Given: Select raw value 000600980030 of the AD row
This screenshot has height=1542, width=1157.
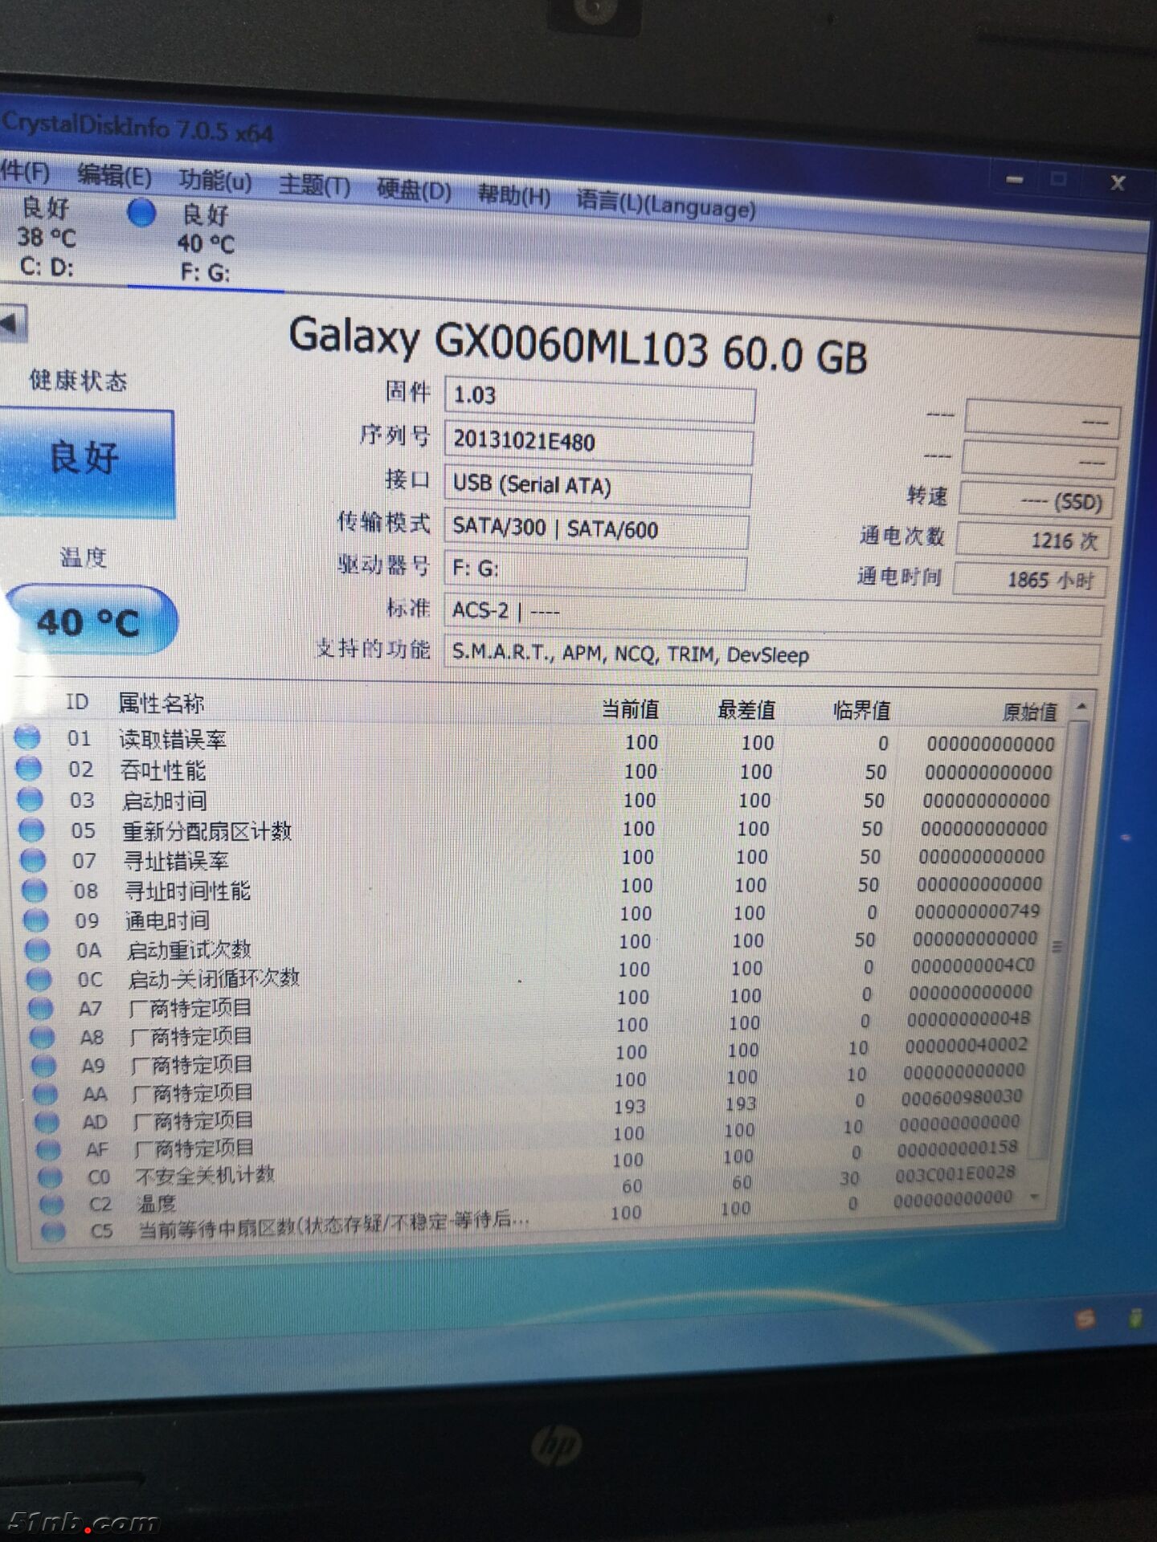Looking at the screenshot, I should [961, 1097].
